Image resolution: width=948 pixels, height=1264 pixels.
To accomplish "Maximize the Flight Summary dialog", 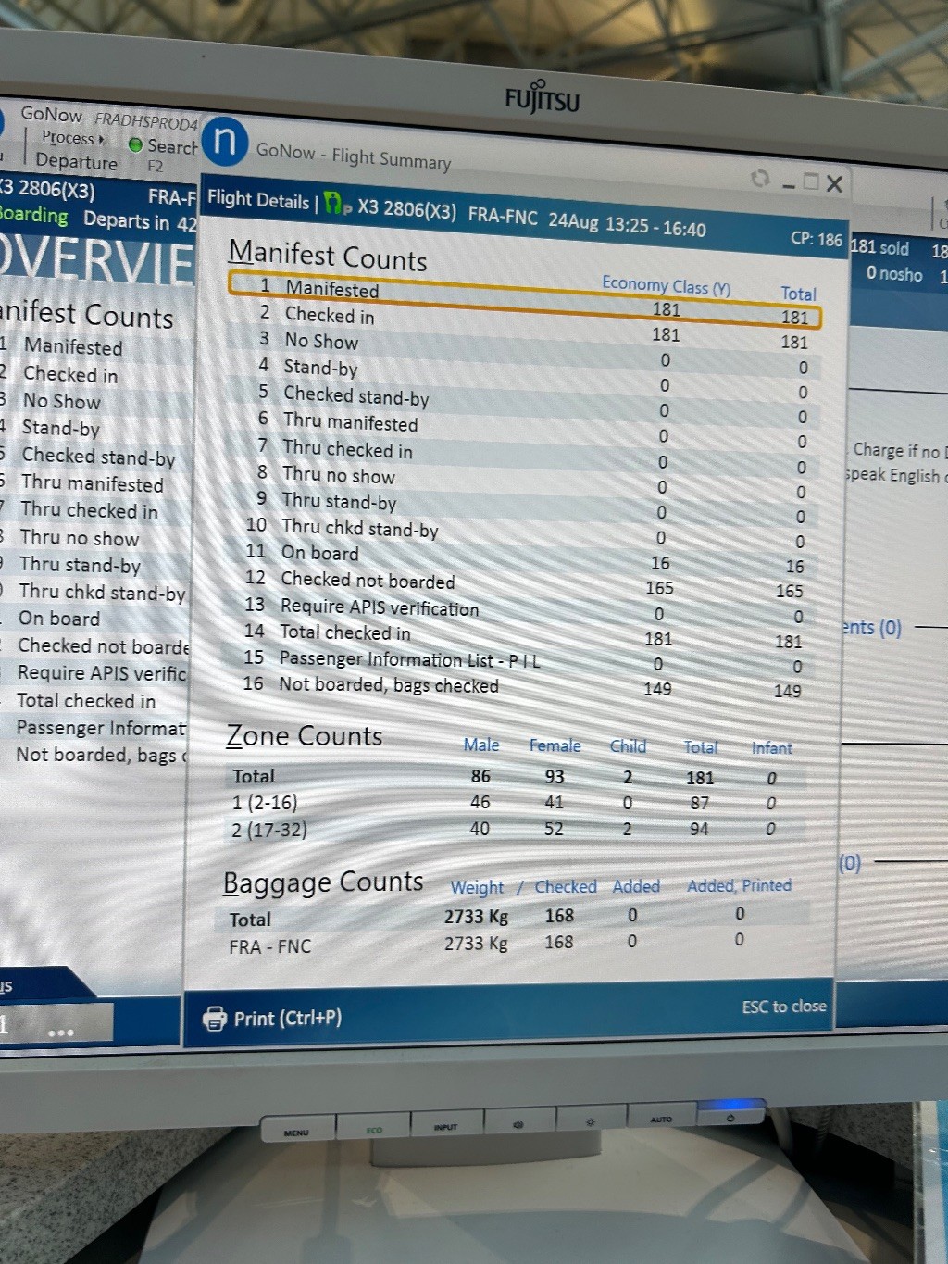I will [811, 181].
